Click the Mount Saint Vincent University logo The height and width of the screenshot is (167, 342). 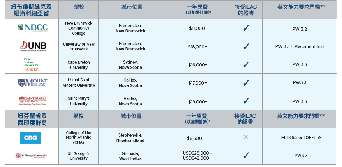coord(33,83)
